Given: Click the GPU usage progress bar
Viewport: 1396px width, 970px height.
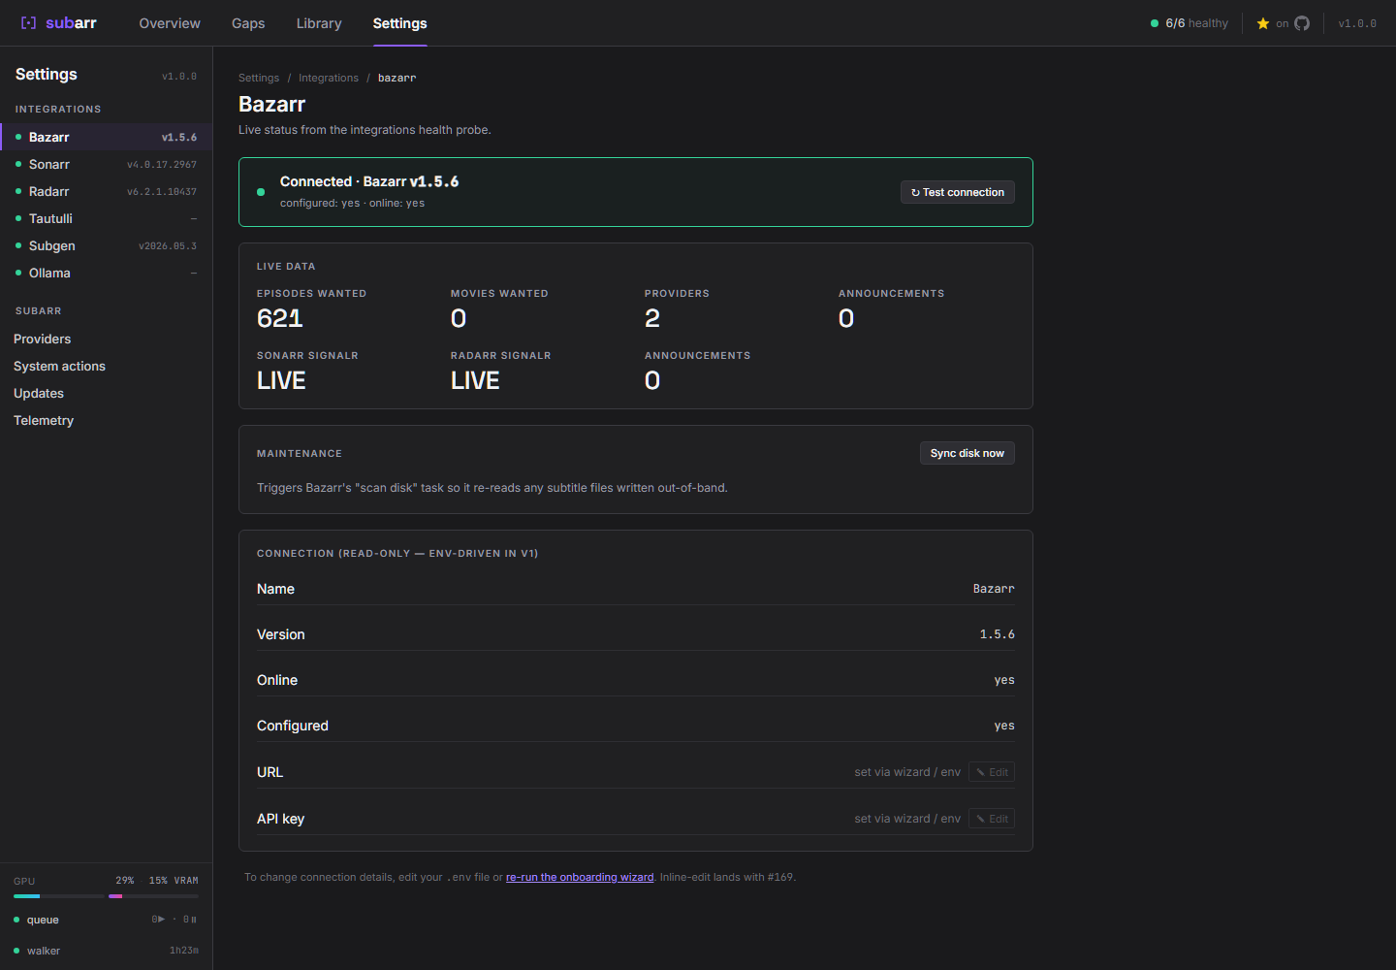Looking at the screenshot, I should (x=57, y=896).
